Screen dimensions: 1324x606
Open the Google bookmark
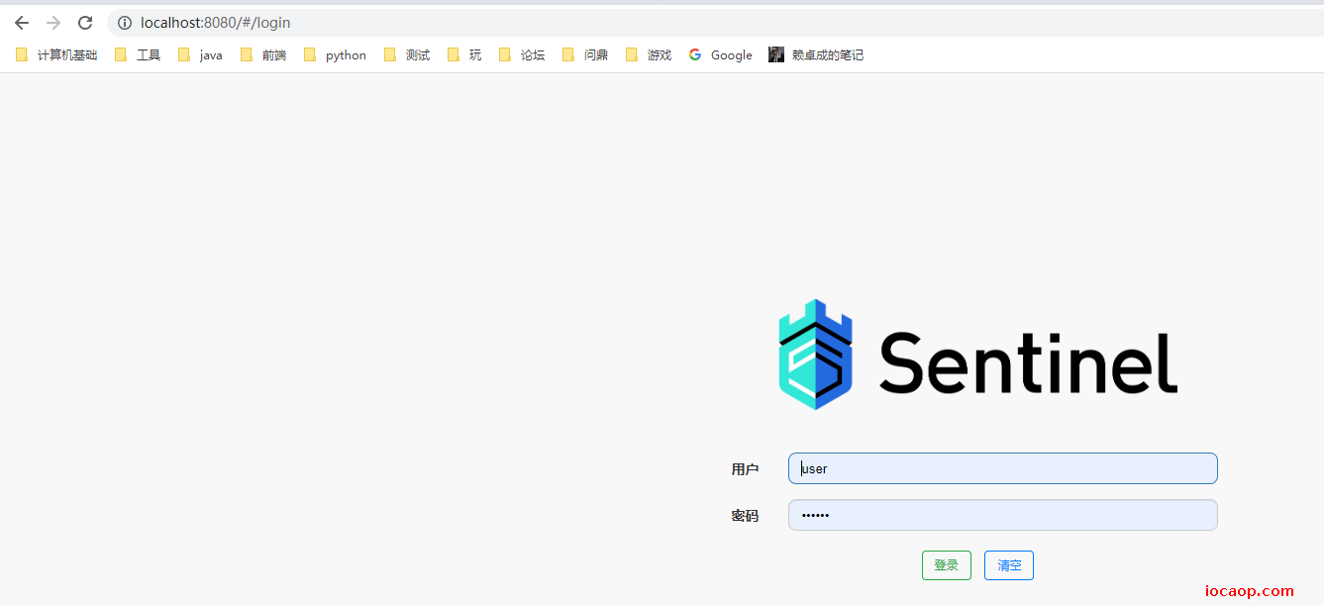coord(721,55)
